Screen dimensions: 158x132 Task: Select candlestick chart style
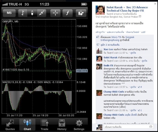[x=32, y=13]
